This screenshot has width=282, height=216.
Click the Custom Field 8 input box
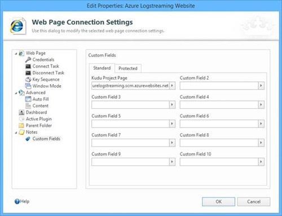[219, 143]
